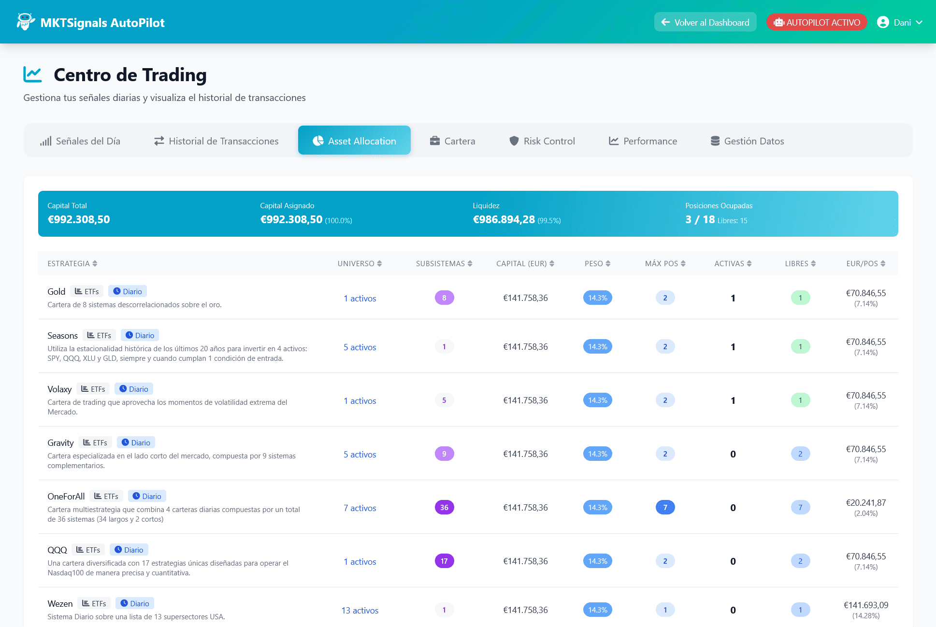Click the Volver al Dashboard button
This screenshot has width=936, height=627.
click(705, 22)
